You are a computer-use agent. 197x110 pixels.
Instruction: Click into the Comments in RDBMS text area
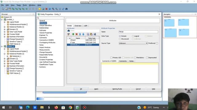(x=130, y=73)
